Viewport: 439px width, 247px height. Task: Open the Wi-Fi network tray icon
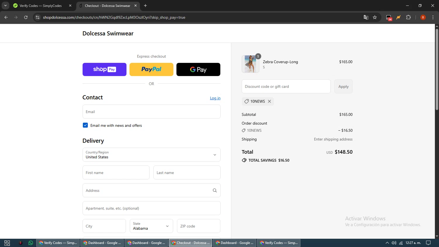(401, 243)
